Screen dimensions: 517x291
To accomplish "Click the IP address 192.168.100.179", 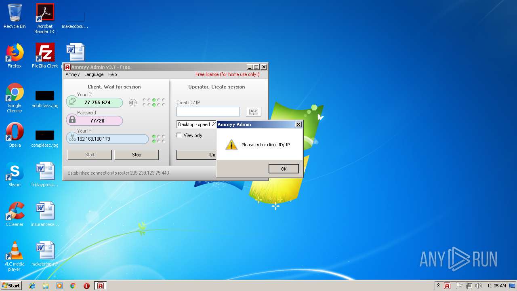I will pyautogui.click(x=94, y=139).
